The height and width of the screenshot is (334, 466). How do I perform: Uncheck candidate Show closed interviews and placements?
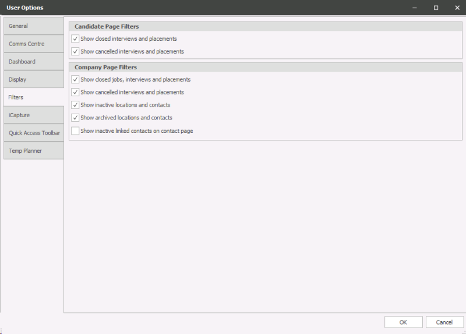(75, 39)
